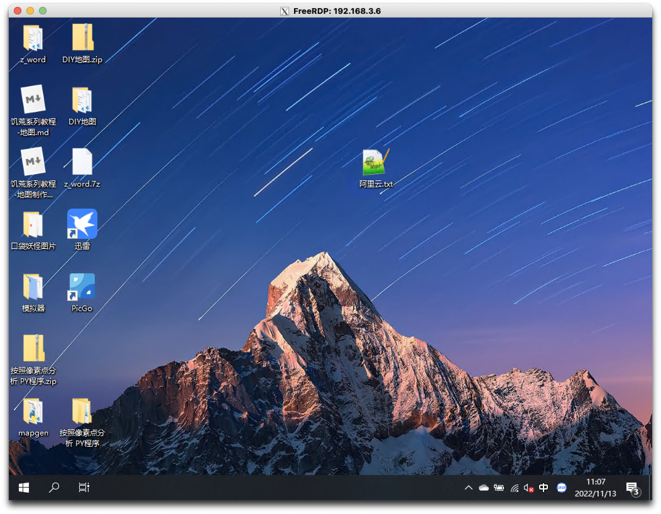
Task: Switch the 中 input method indicator
Action: (x=543, y=488)
